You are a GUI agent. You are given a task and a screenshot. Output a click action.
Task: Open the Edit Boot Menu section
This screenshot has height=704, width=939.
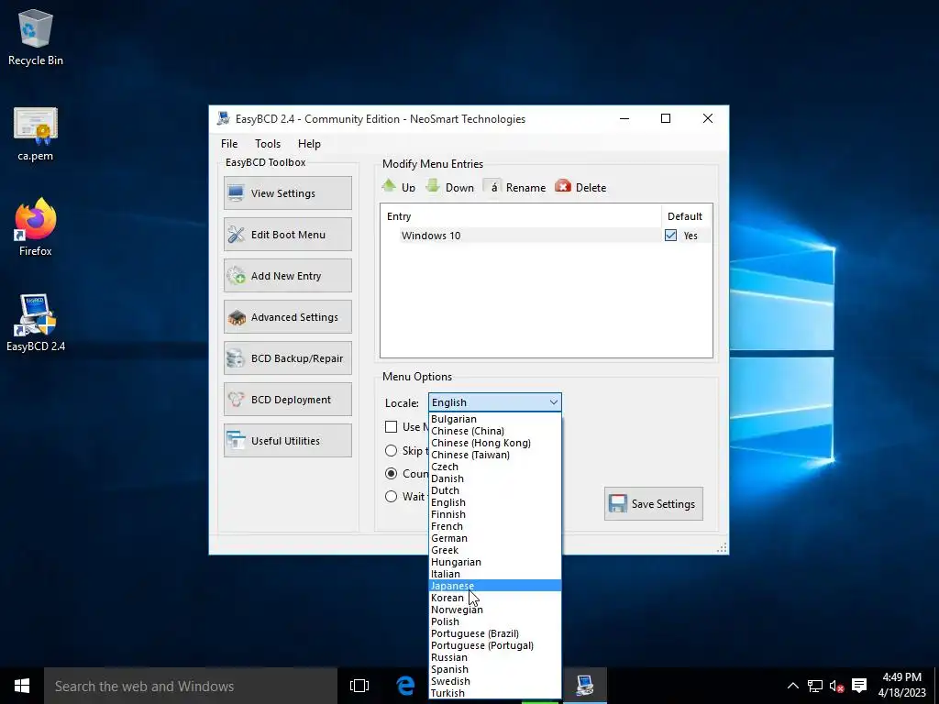click(287, 234)
